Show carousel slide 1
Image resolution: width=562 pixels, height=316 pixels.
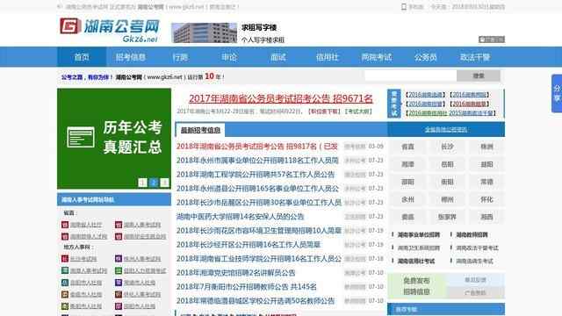tap(142, 183)
